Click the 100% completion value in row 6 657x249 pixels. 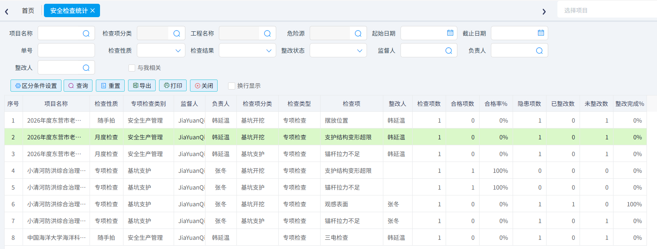(634, 204)
